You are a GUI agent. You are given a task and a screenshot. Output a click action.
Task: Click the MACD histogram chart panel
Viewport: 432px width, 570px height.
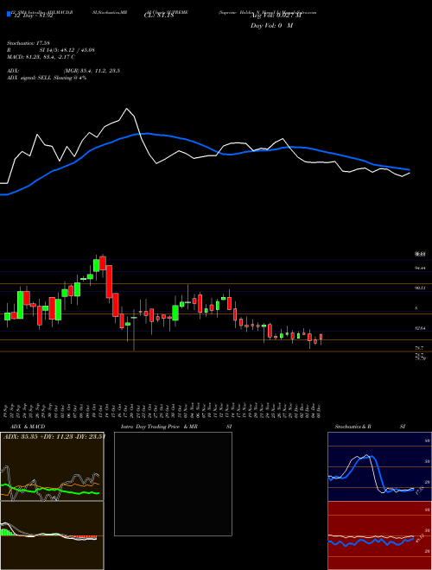pyautogui.click(x=52, y=535)
